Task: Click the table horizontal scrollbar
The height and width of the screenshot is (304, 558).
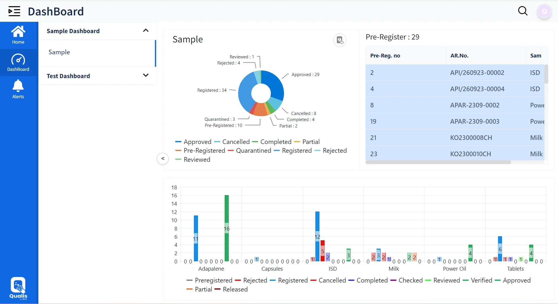Action: coord(438,162)
